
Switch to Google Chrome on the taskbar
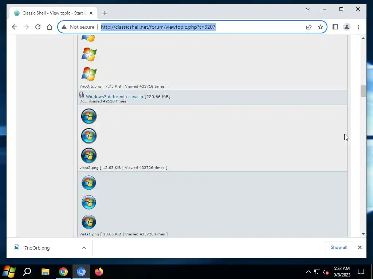63,272
